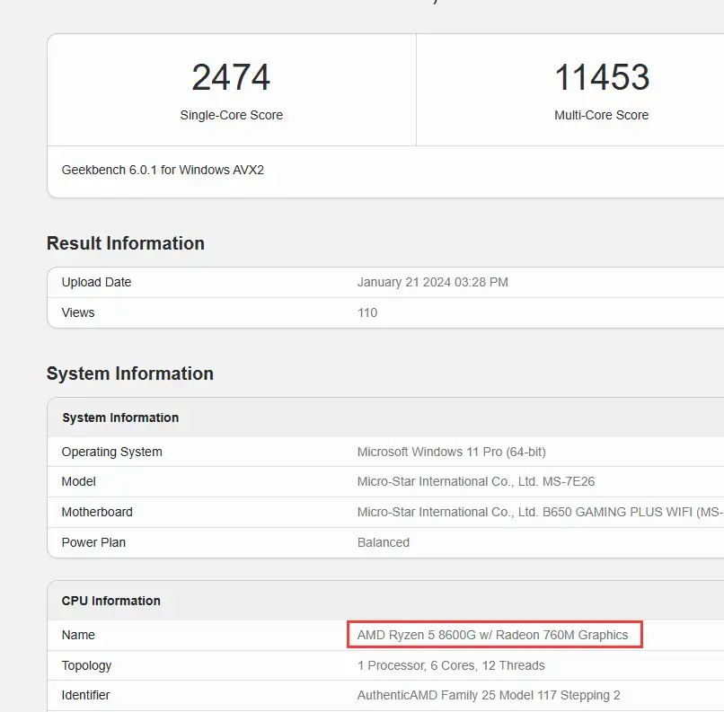This screenshot has height=712, width=724.
Task: Click the highlighted AMD Ryzen 5 8600G name
Action: coord(492,635)
